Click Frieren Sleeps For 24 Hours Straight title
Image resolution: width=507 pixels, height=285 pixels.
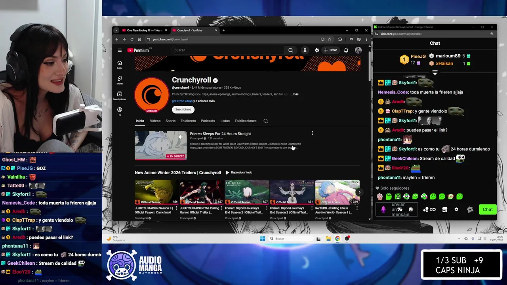coord(220,134)
